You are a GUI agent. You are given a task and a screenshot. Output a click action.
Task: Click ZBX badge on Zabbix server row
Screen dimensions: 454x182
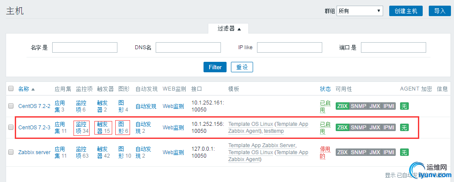[342, 152]
